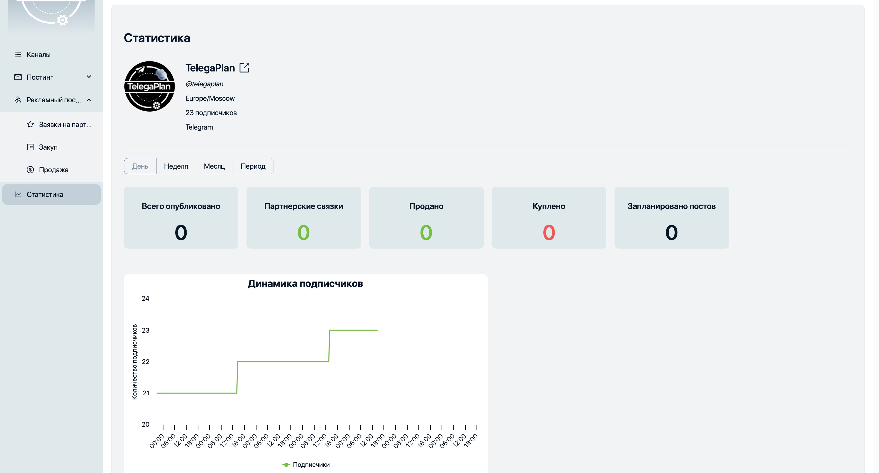Toggle the Подписчики legend series

click(x=306, y=465)
